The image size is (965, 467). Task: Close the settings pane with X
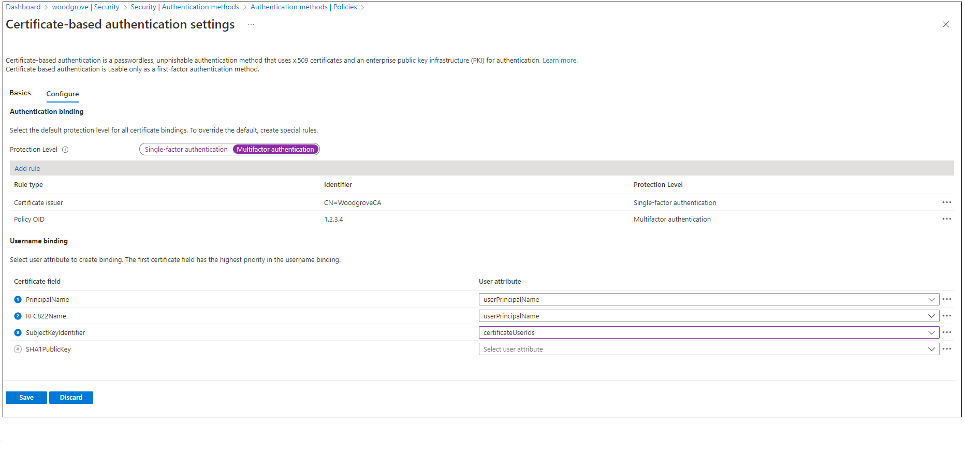945,24
